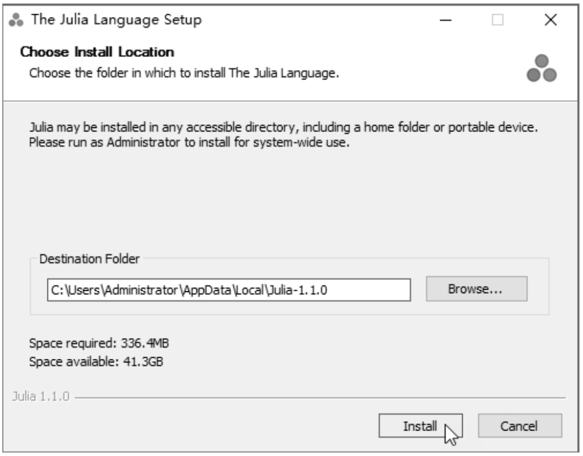Image resolution: width=583 pixels, height=456 pixels.
Task: Click the large Julia three-dot logo in the header
Action: [542, 68]
